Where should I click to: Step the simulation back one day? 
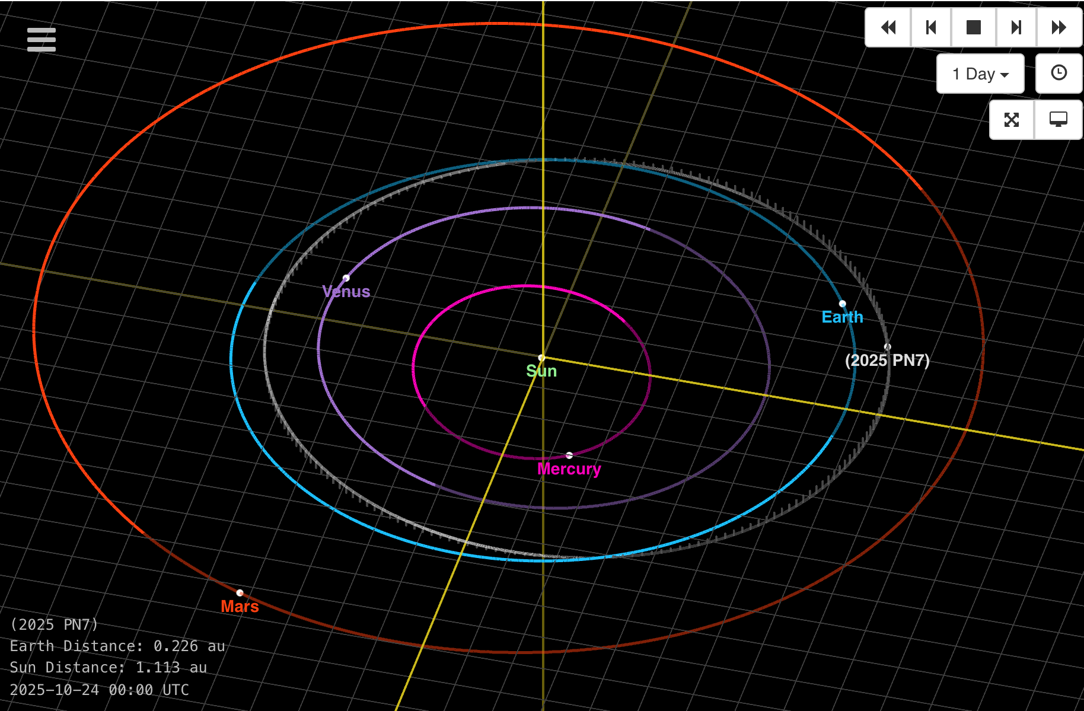(x=930, y=27)
